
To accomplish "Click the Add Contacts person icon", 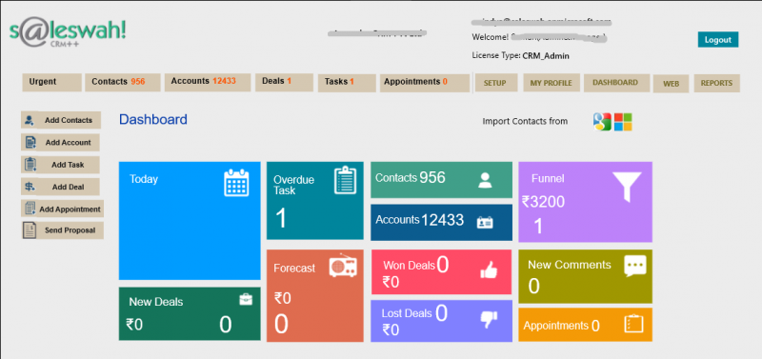I will coord(30,120).
